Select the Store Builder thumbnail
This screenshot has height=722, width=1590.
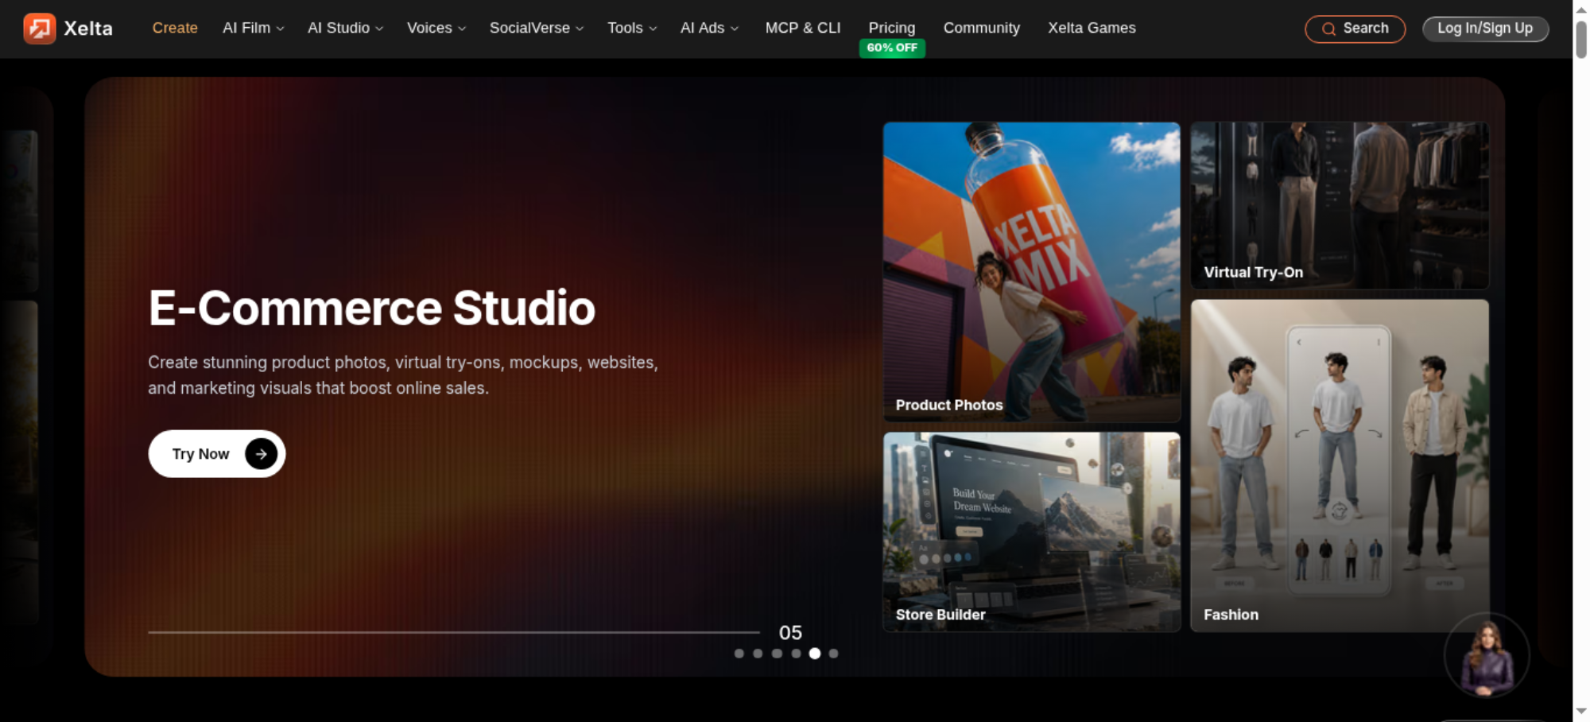click(1032, 532)
